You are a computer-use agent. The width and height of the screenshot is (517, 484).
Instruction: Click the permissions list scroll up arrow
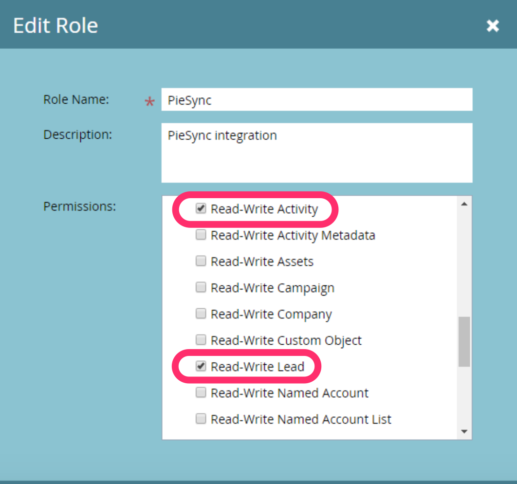tap(464, 204)
